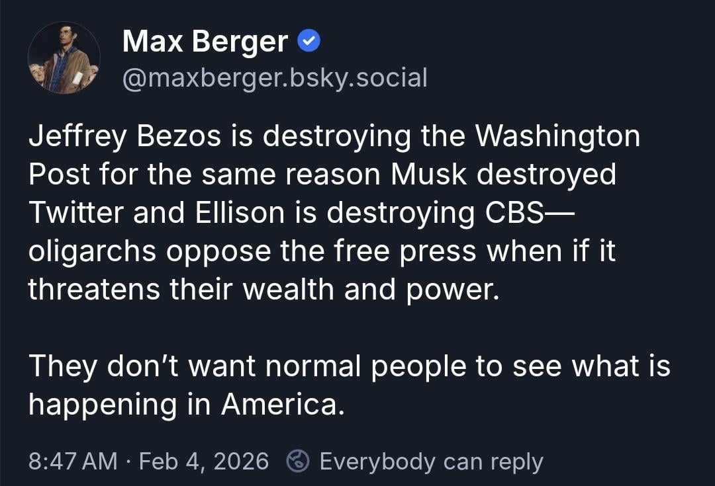The height and width of the screenshot is (486, 715).
Task: Click the 8:47 AM timestamp
Action: coord(73,461)
